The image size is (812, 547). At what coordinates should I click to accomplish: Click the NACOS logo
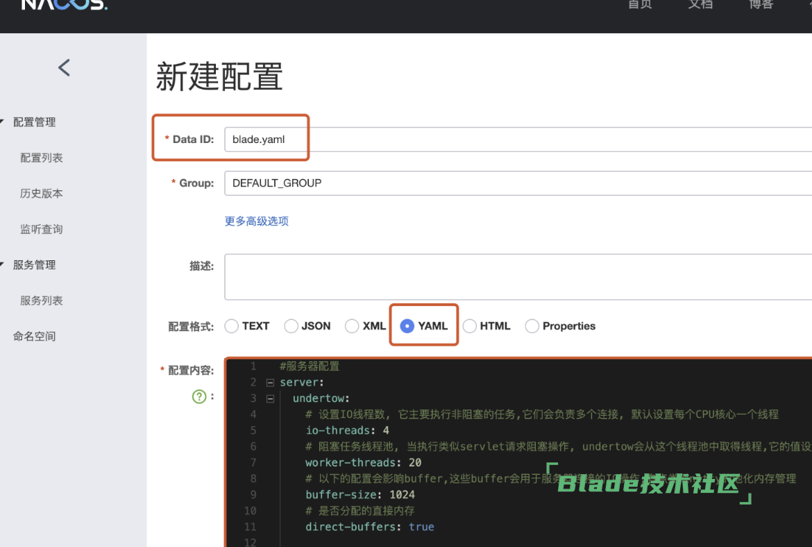(64, 4)
